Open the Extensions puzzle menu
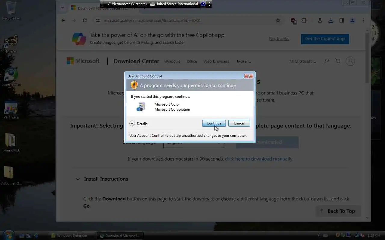The image size is (385, 240). pyautogui.click(x=304, y=20)
